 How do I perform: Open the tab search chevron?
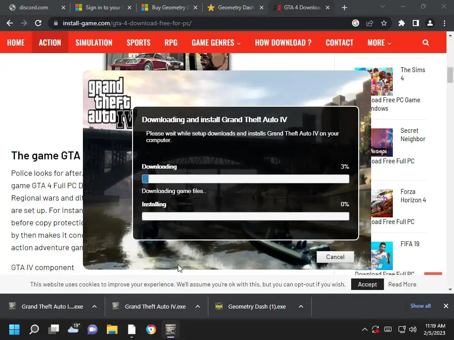point(383,6)
